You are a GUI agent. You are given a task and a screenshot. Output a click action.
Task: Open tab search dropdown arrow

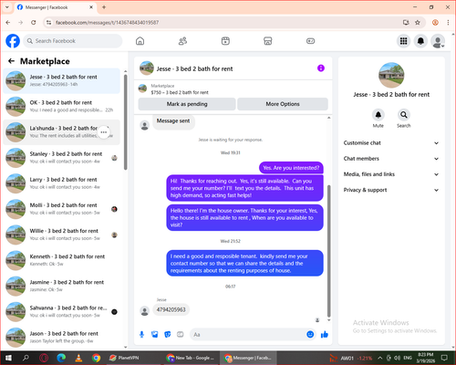tap(7, 7)
